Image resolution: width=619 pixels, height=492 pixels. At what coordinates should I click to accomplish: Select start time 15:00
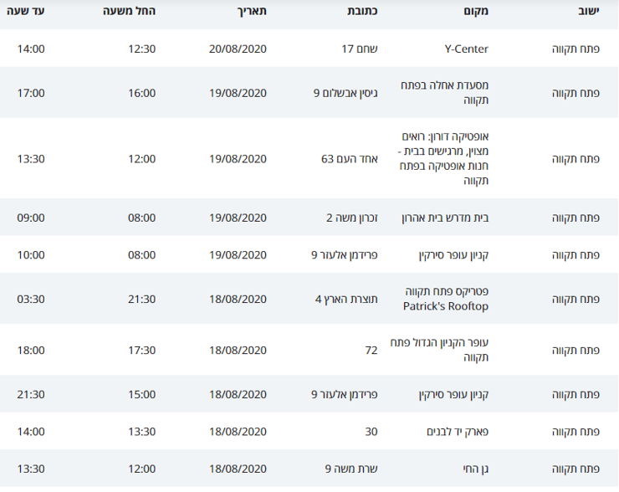[141, 394]
